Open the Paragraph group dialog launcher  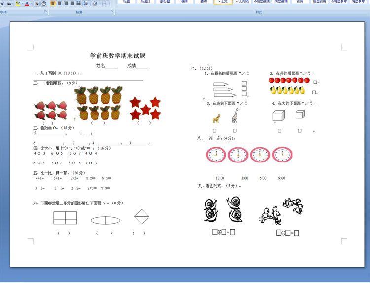click(112, 11)
